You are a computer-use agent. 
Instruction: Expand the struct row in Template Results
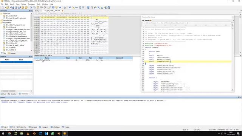click(35, 60)
